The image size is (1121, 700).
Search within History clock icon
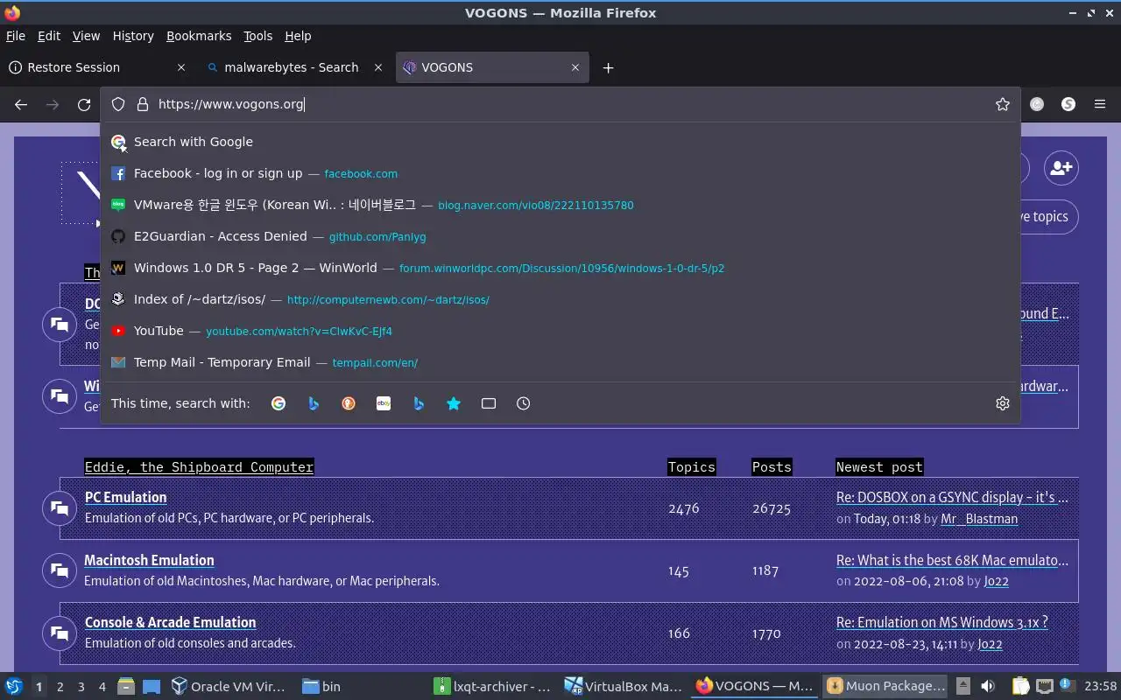(x=524, y=403)
